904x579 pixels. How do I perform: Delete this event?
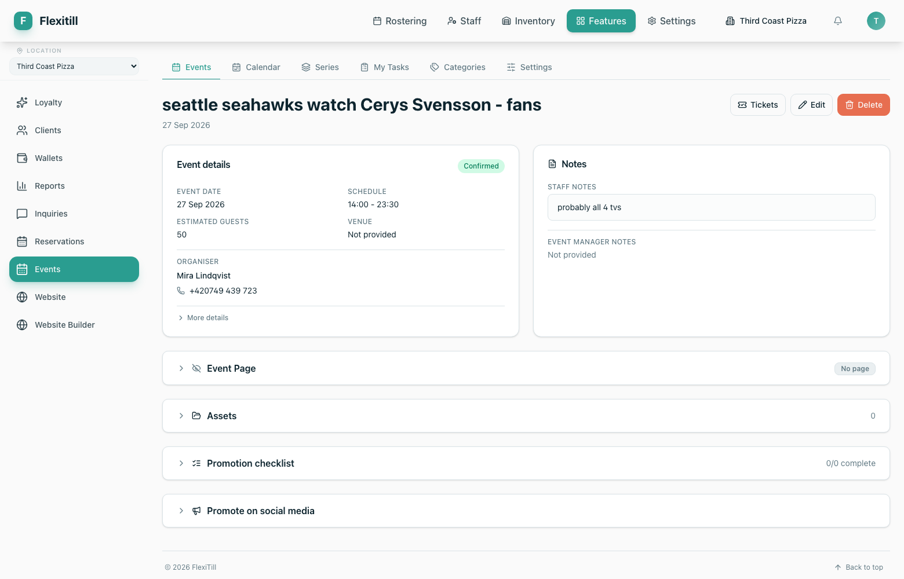(863, 105)
